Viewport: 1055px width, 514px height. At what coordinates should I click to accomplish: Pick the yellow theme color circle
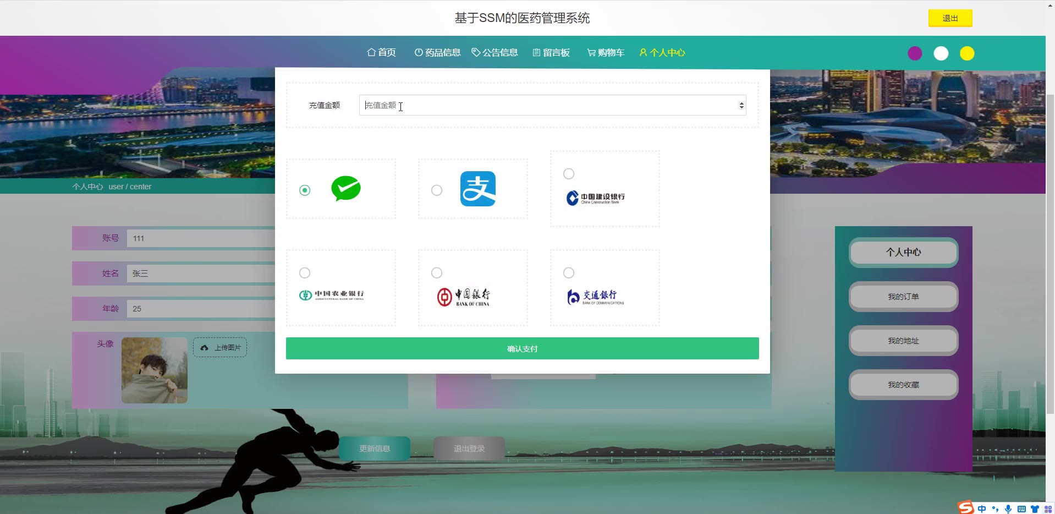click(967, 53)
